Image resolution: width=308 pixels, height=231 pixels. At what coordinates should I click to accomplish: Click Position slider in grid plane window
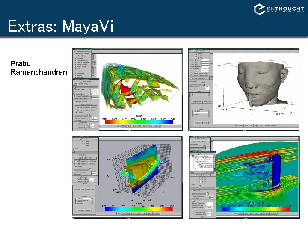[x=85, y=151]
